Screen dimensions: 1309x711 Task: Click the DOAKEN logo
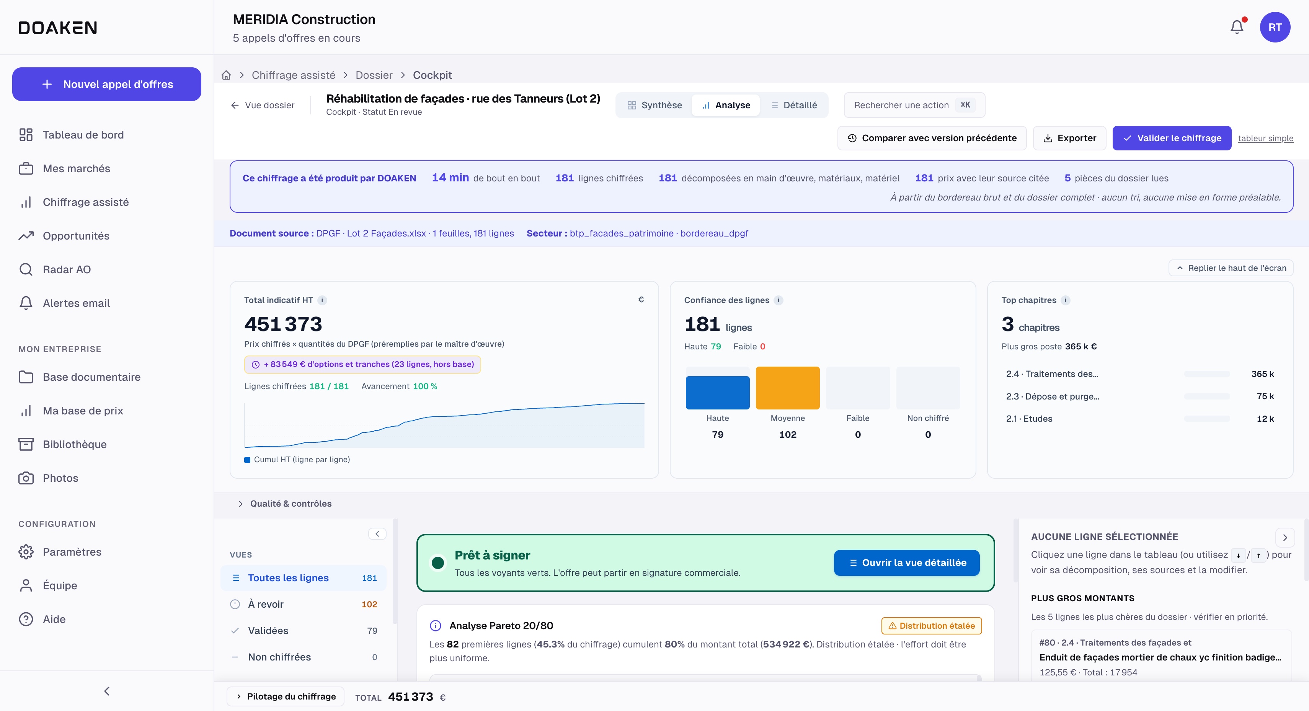coord(58,28)
